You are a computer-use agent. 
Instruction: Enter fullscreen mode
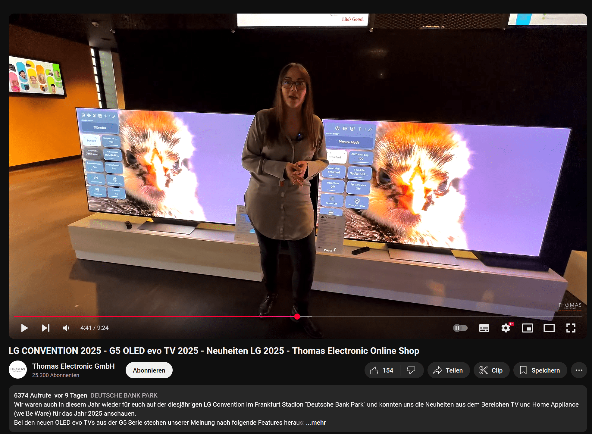click(571, 328)
